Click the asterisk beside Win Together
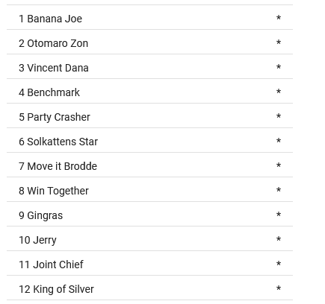Viewport: 325px width, 304px height. 279,190
